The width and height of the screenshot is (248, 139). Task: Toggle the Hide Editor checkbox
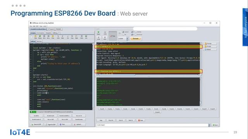pyautogui.click(x=136, y=32)
